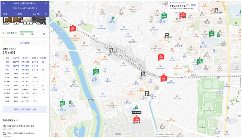Viewport: 242px width, 138px height.
Task: Select the 84B type row
Action: click(x=25, y=66)
